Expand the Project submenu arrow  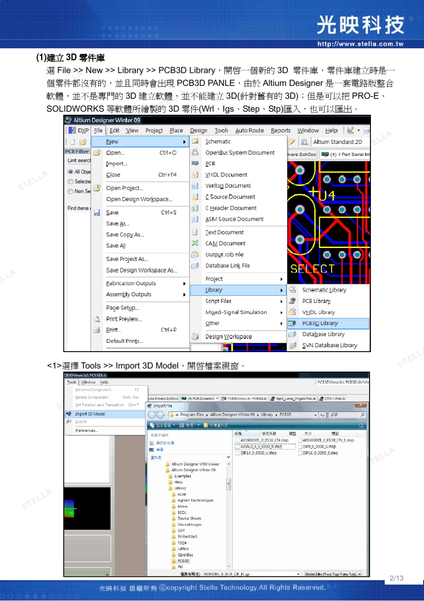point(281,279)
